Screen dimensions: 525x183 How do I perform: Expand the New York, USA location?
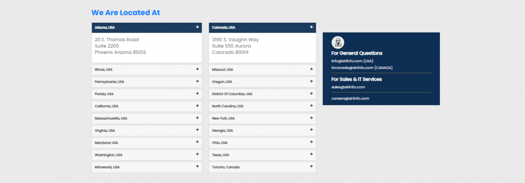tap(262, 118)
